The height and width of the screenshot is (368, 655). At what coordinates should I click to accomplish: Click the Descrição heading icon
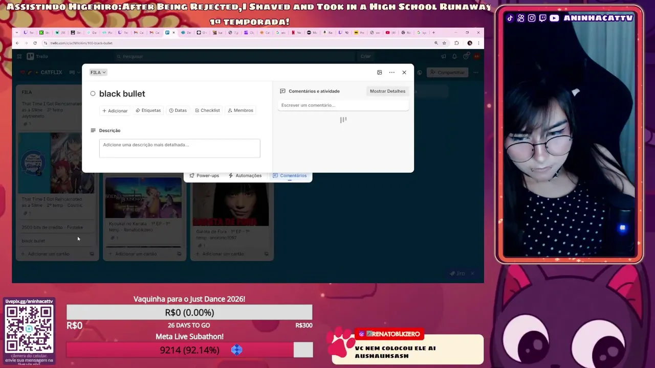click(x=93, y=130)
